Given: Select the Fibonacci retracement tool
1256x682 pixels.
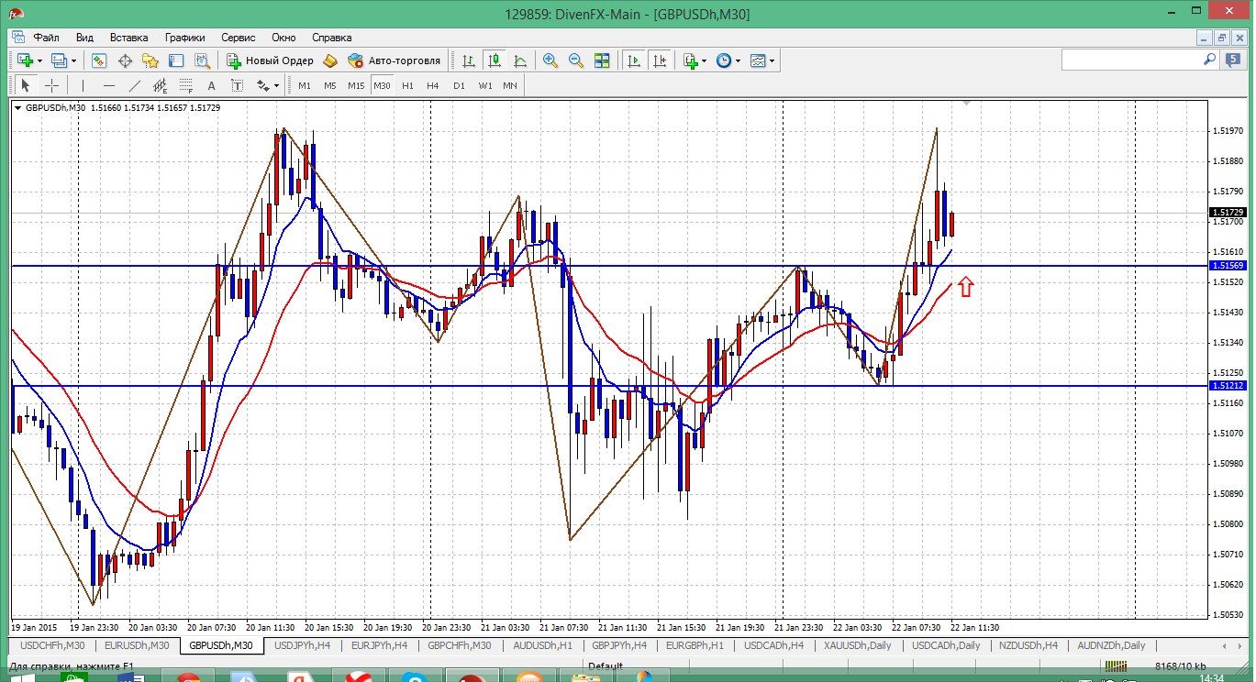Looking at the screenshot, I should [x=186, y=85].
